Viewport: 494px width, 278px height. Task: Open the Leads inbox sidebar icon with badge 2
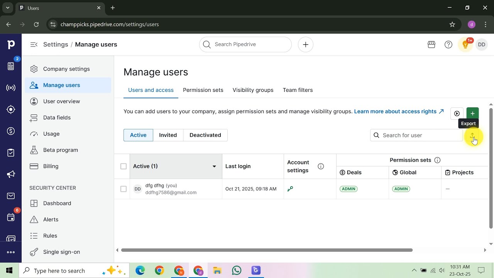(x=11, y=66)
